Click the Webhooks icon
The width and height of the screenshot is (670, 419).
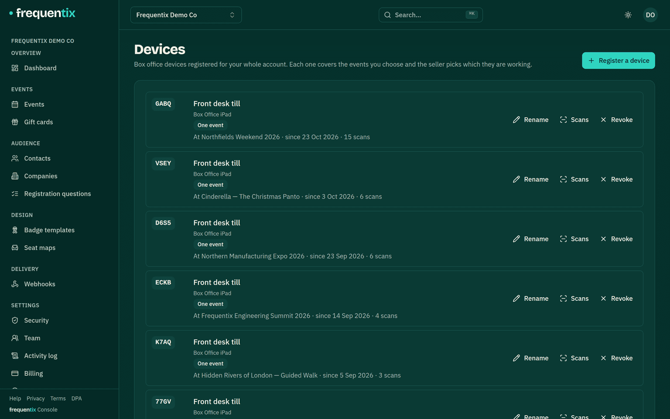click(x=15, y=284)
